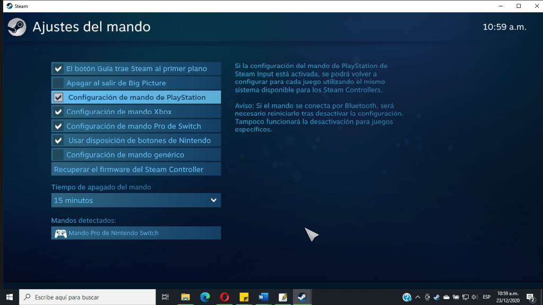
Task: Toggle 'Configuración de mando de PlayStation' checkbox
Action: coord(58,97)
